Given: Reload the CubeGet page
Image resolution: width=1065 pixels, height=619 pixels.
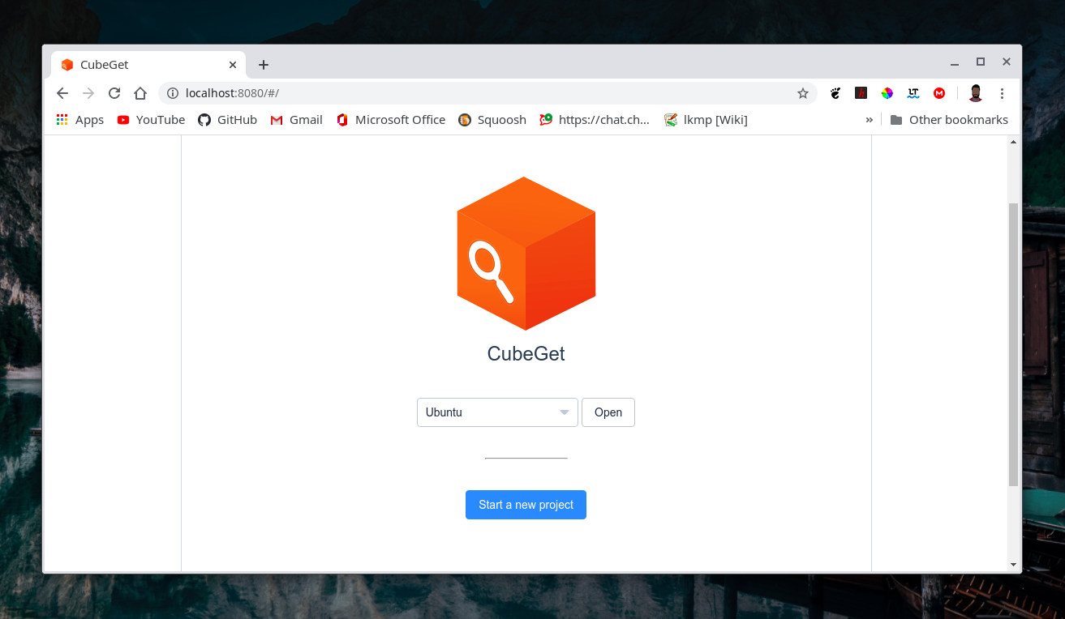Looking at the screenshot, I should click(x=114, y=93).
